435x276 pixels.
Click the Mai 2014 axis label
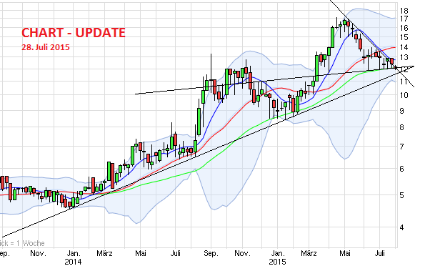coord(141,254)
